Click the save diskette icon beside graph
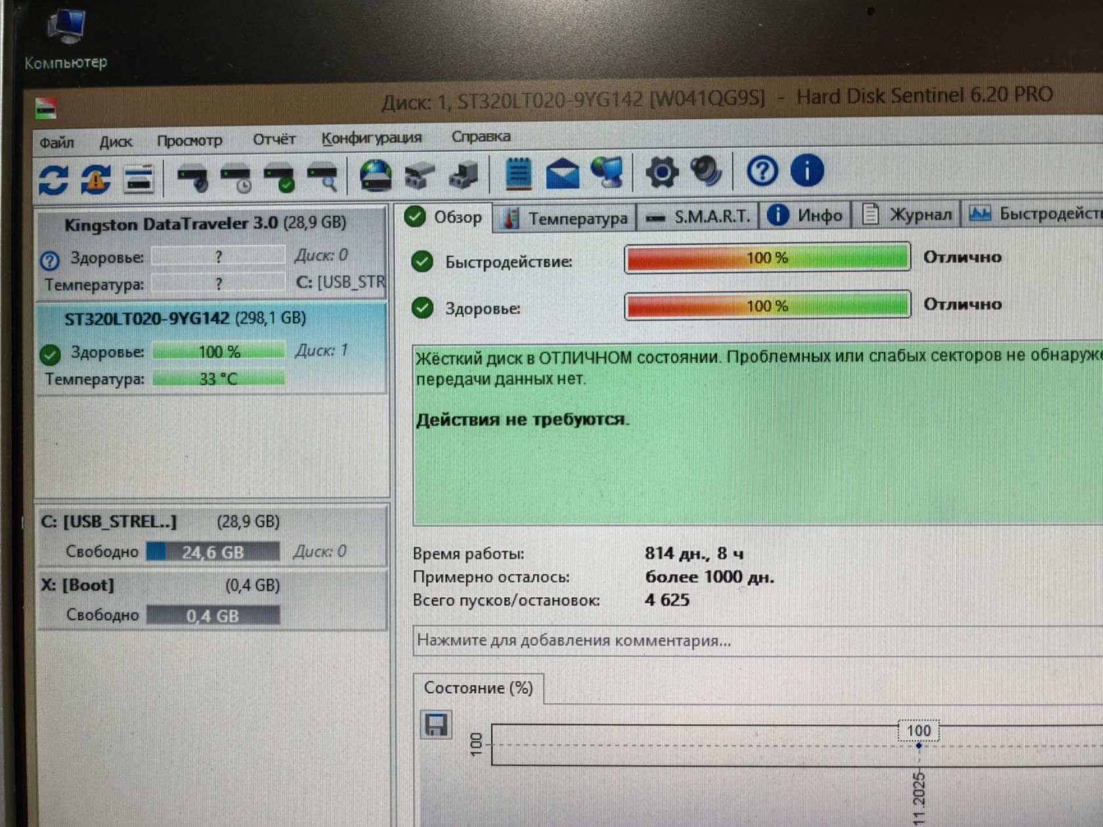Screen dimensions: 1103x827 click(436, 725)
